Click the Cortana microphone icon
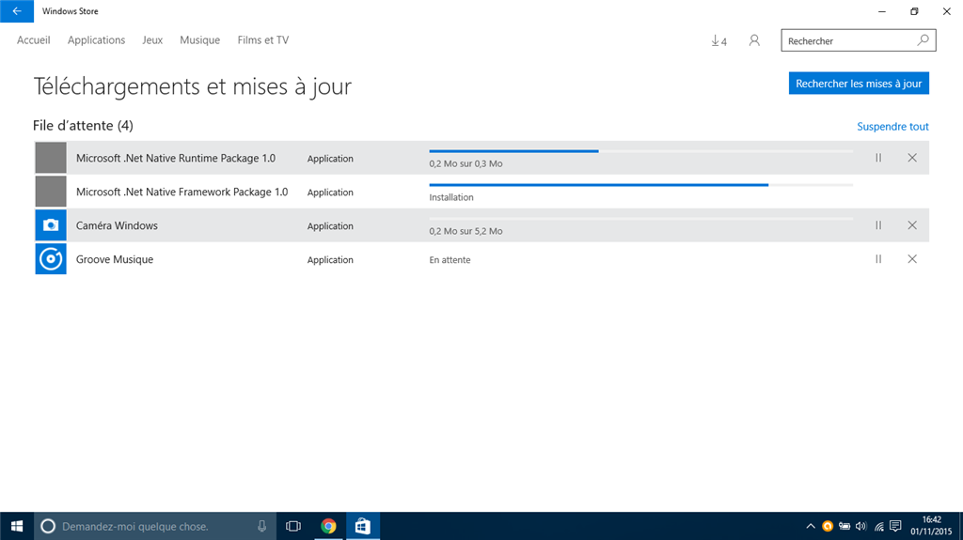This screenshot has width=963, height=540. pyautogui.click(x=261, y=526)
